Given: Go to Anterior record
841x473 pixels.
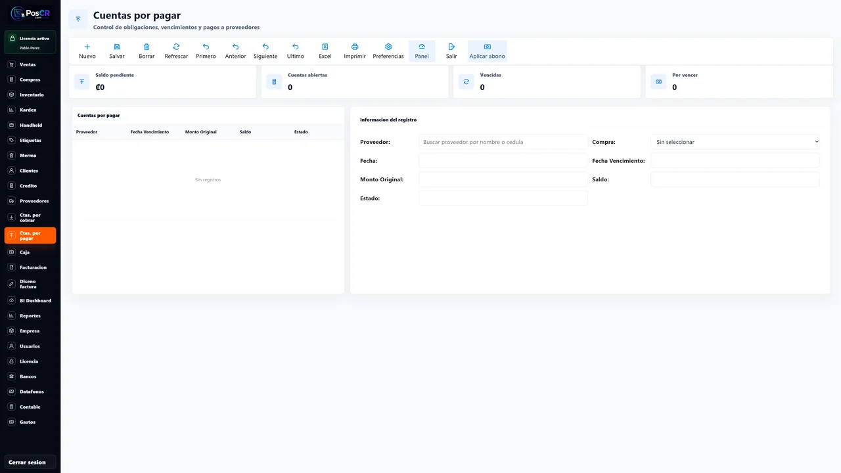Looking at the screenshot, I should [235, 51].
